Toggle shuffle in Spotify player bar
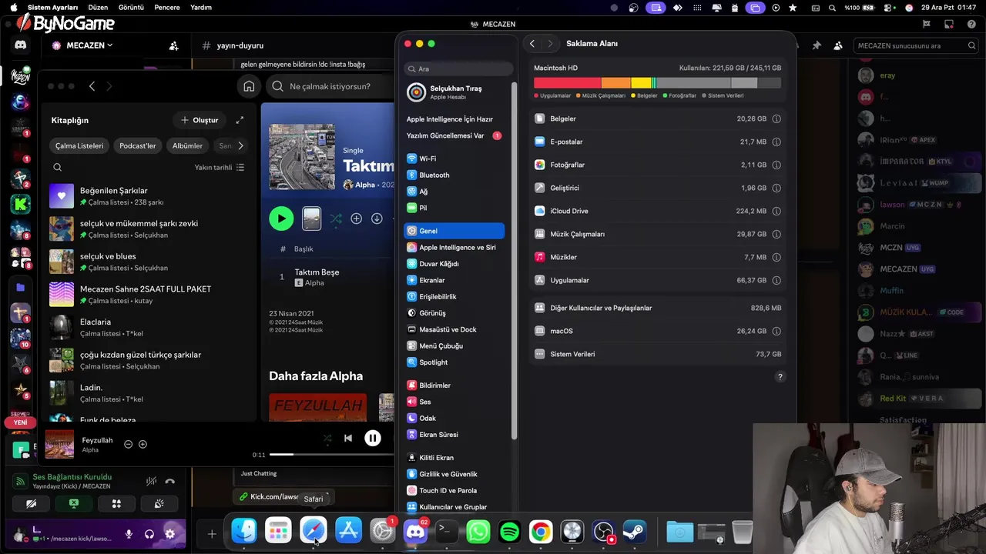This screenshot has width=986, height=554. (327, 438)
